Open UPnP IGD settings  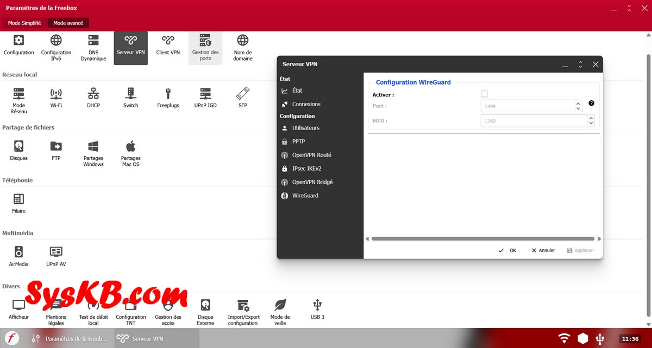pyautogui.click(x=205, y=98)
